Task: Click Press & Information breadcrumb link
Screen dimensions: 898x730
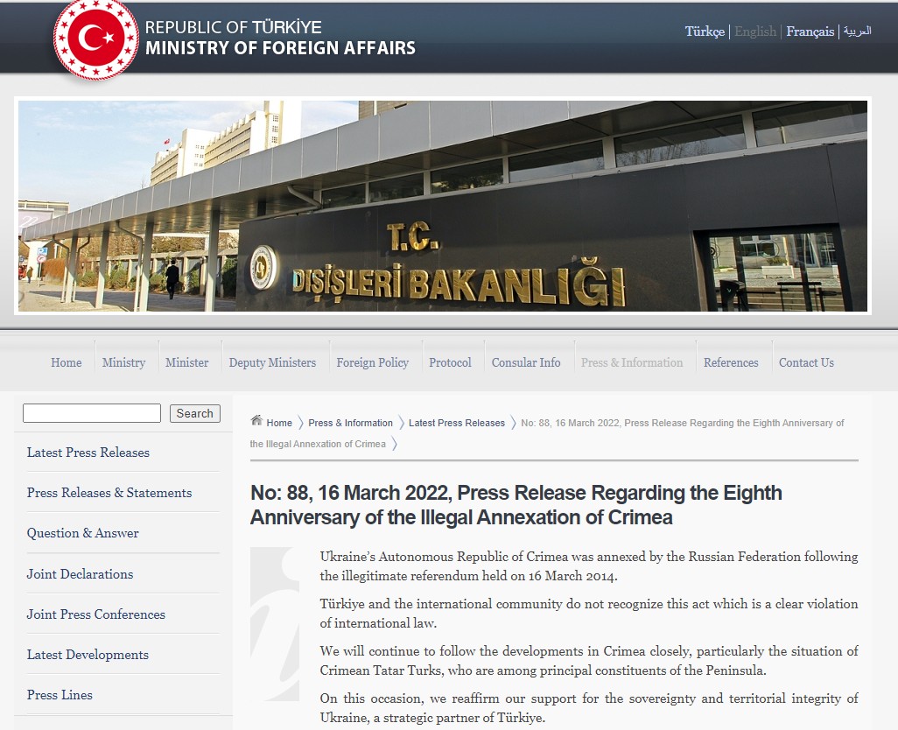Action: 350,423
